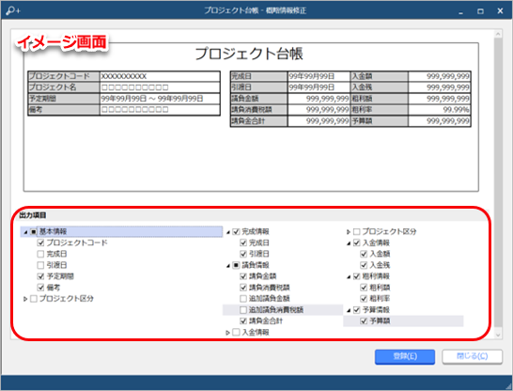Enable 完成日 under 基本情報

40,254
